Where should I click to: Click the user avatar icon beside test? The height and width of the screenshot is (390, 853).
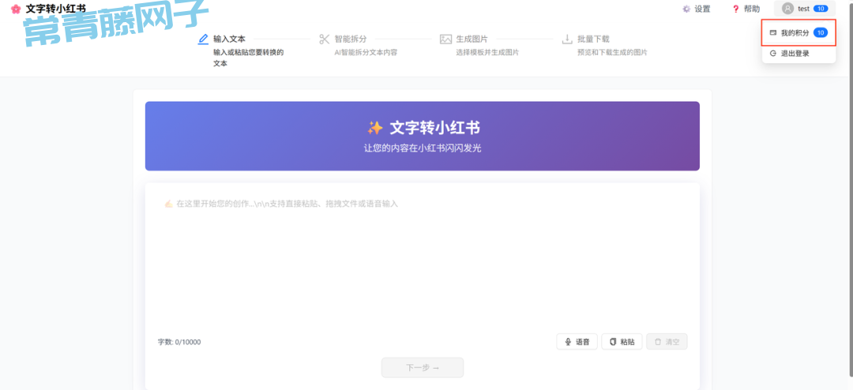(x=787, y=9)
